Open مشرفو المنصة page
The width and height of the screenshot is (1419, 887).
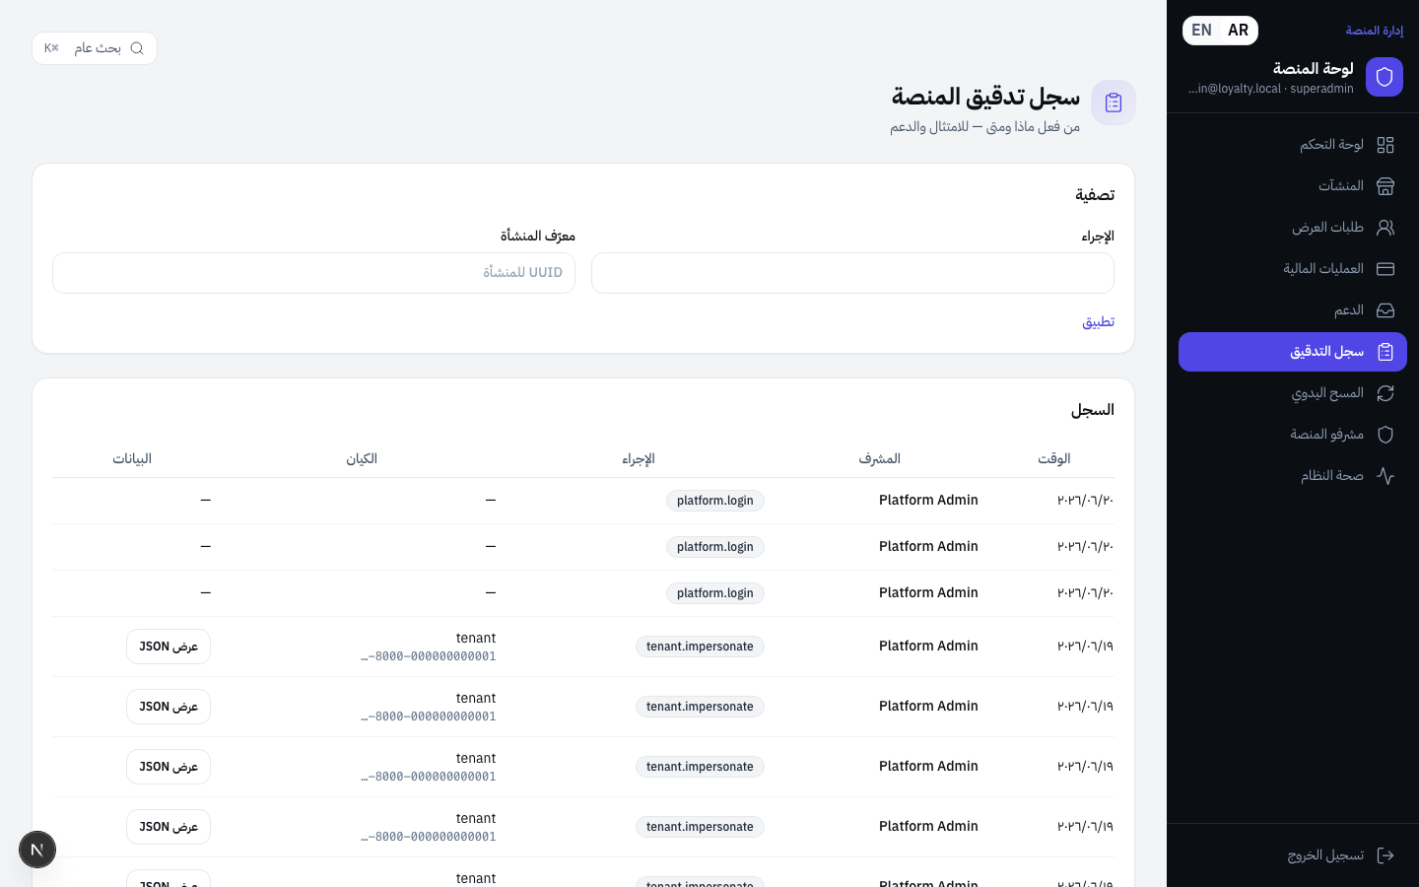coord(1293,435)
